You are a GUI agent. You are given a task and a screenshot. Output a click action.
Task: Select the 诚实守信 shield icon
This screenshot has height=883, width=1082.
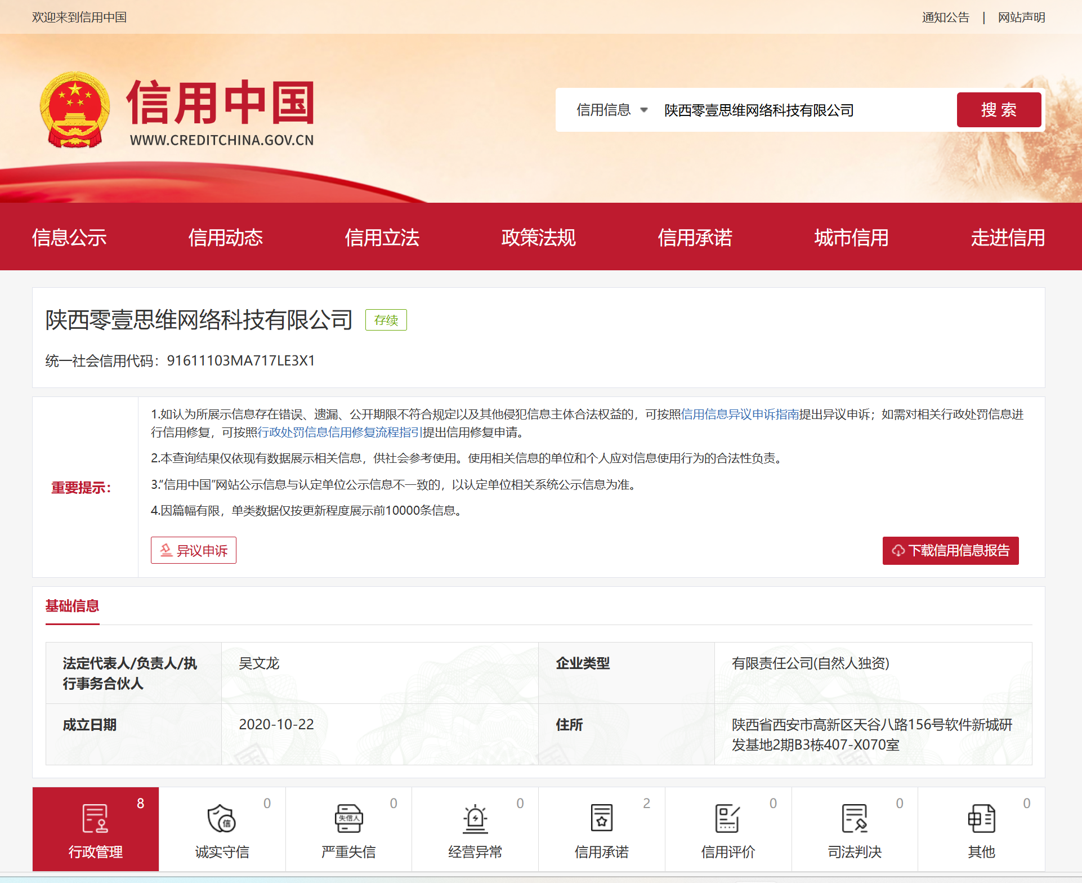point(222,818)
